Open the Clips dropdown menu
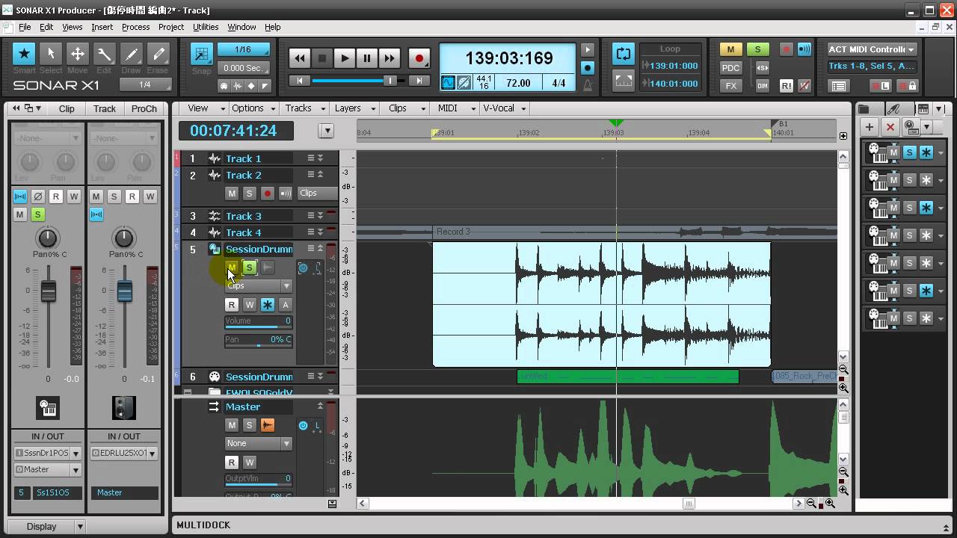 tap(404, 108)
